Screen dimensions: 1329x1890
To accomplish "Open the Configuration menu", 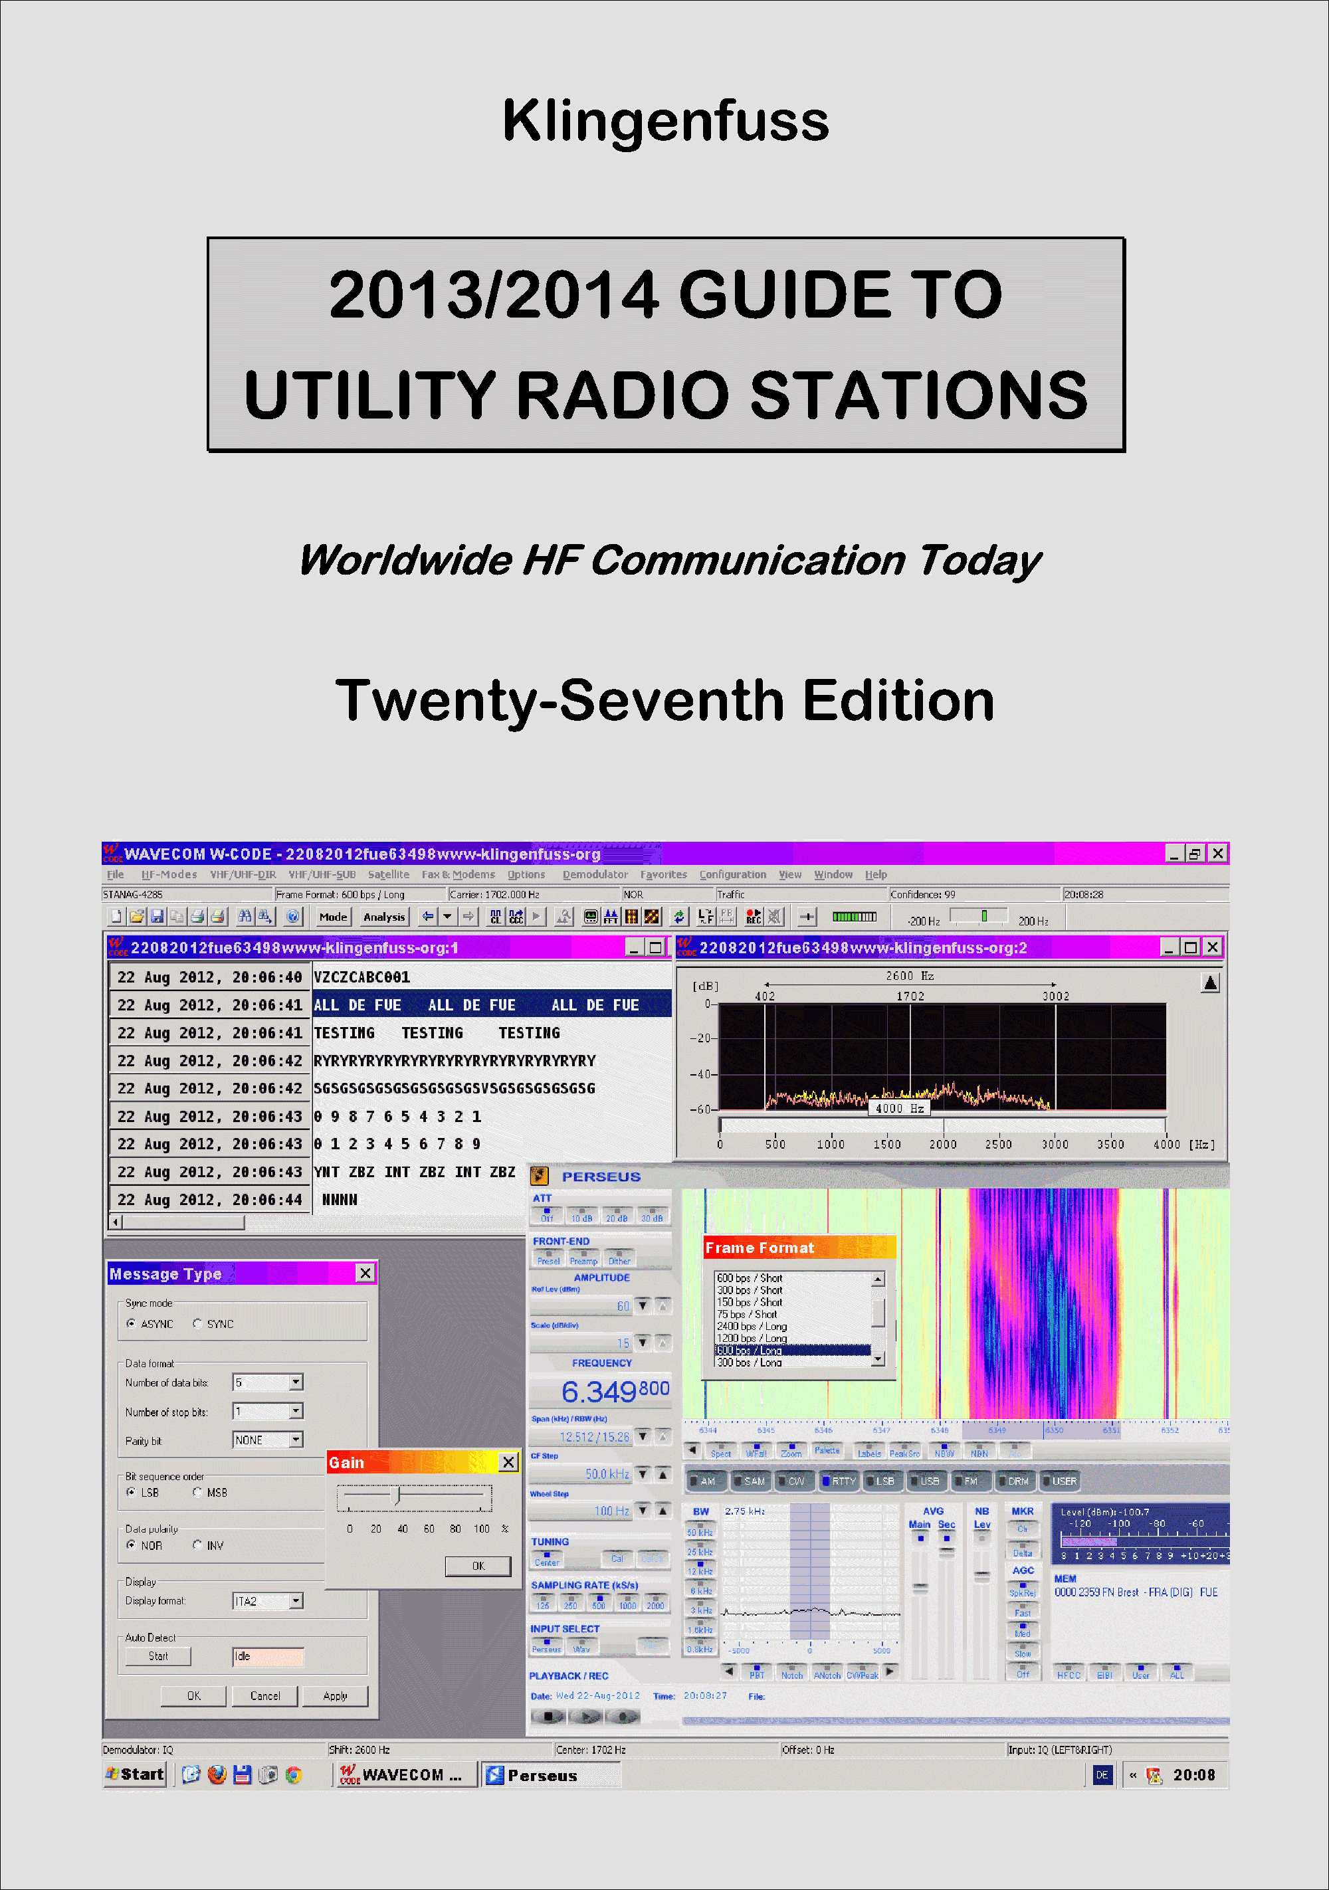I will (733, 874).
